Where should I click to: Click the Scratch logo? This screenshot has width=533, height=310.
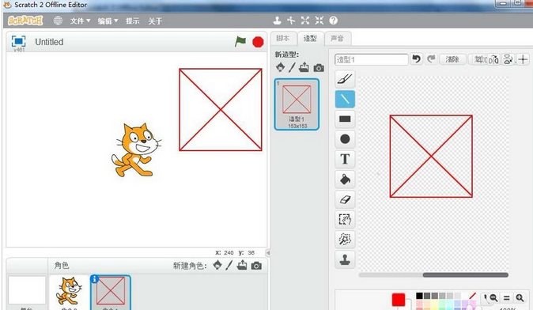click(x=25, y=21)
